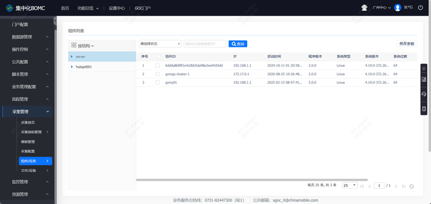
Task: Click the mobile device icon on right panel
Action: (424, 109)
